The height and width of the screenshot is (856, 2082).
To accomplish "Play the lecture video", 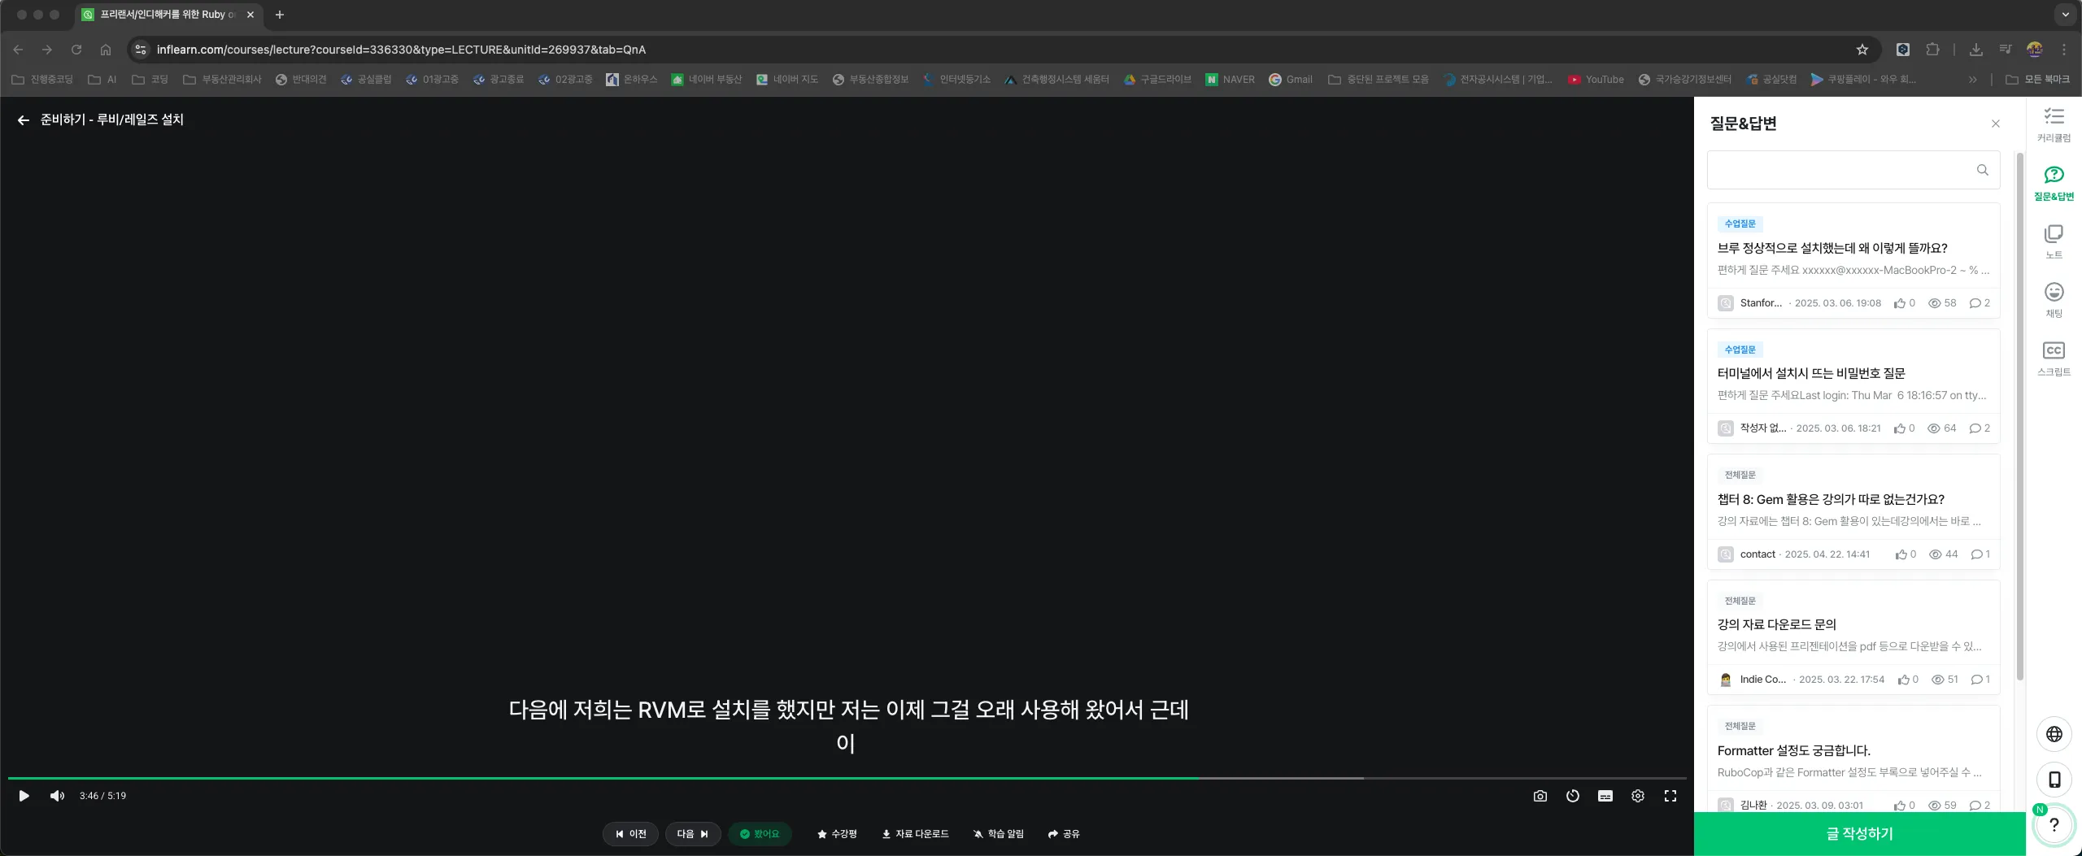I will [x=24, y=796].
